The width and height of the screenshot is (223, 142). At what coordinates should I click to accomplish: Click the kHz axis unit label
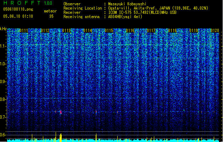point(3,29)
